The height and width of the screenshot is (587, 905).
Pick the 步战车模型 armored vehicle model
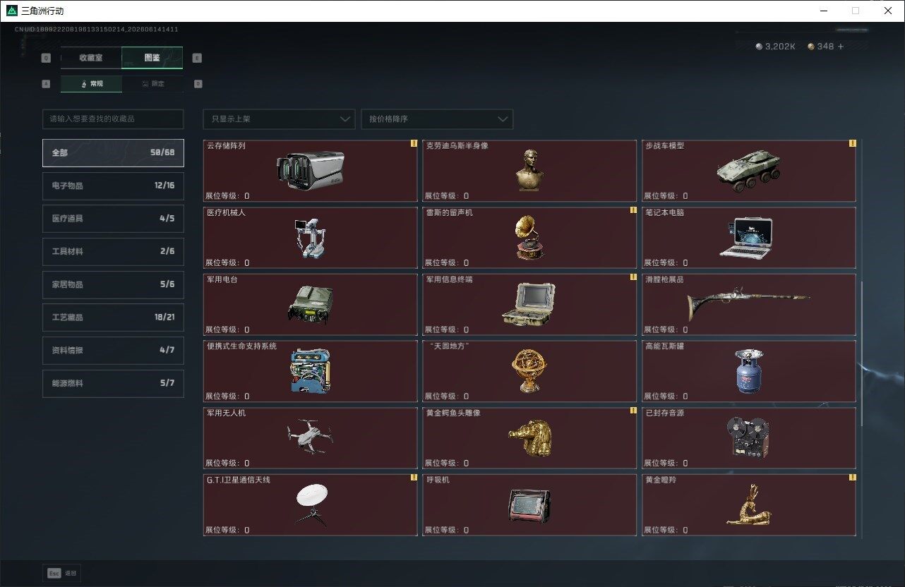pos(749,171)
